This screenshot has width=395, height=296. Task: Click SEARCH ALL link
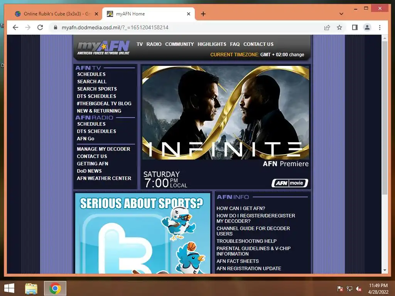click(x=92, y=82)
